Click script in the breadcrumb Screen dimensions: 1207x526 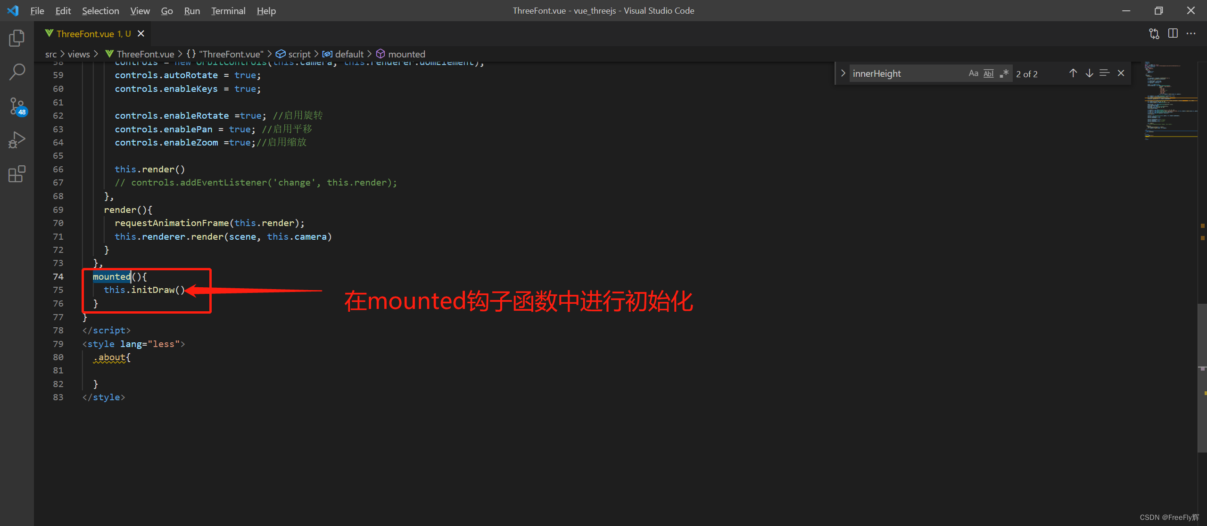coord(293,54)
